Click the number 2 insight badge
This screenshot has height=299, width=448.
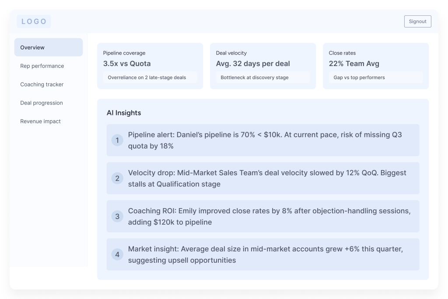(x=117, y=178)
